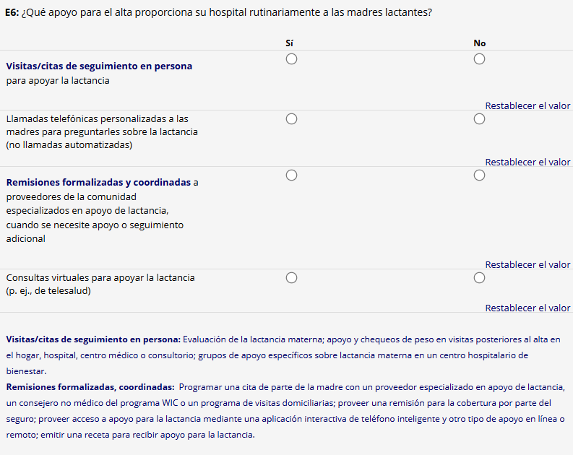Screen dimensions: 573x455
Task: Click the E6 question heading text
Action: [218, 12]
